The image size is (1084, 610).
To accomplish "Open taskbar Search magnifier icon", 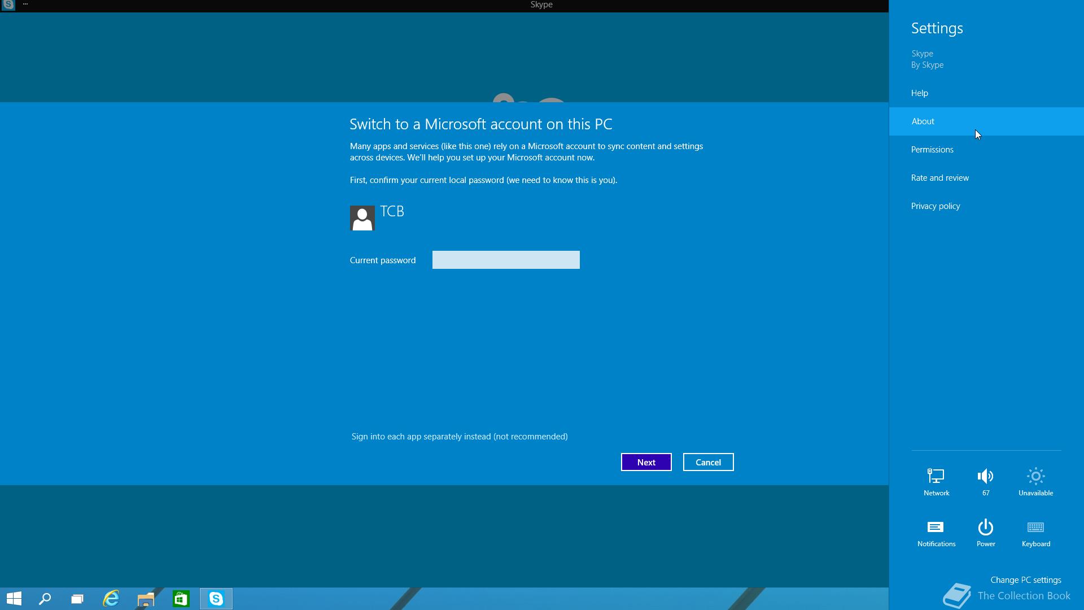I will pos(45,599).
